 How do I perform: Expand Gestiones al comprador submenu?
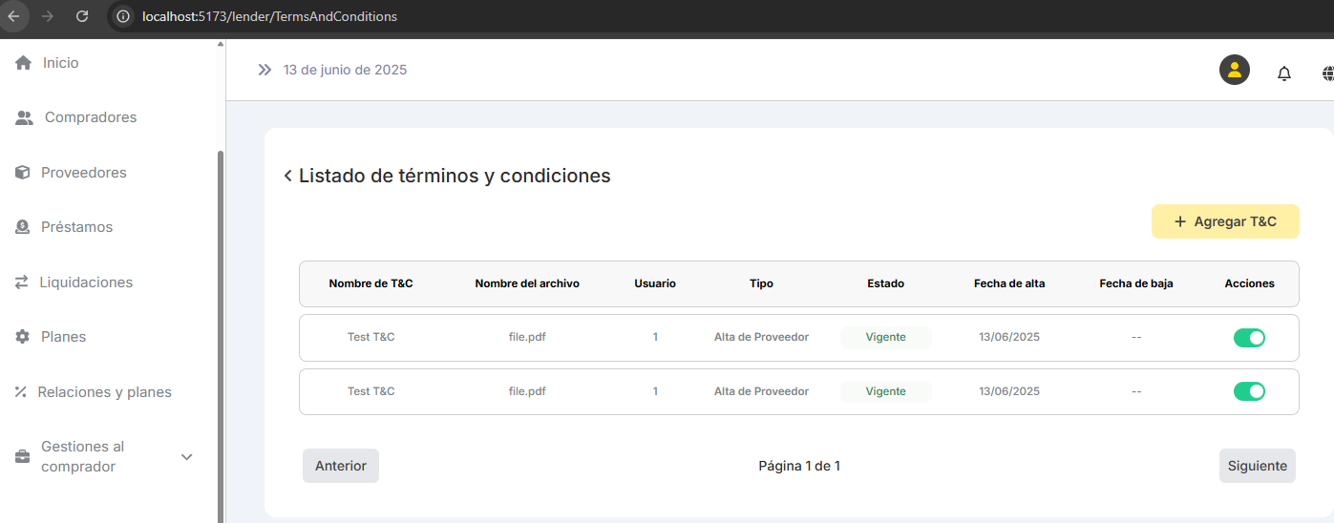[x=187, y=457]
